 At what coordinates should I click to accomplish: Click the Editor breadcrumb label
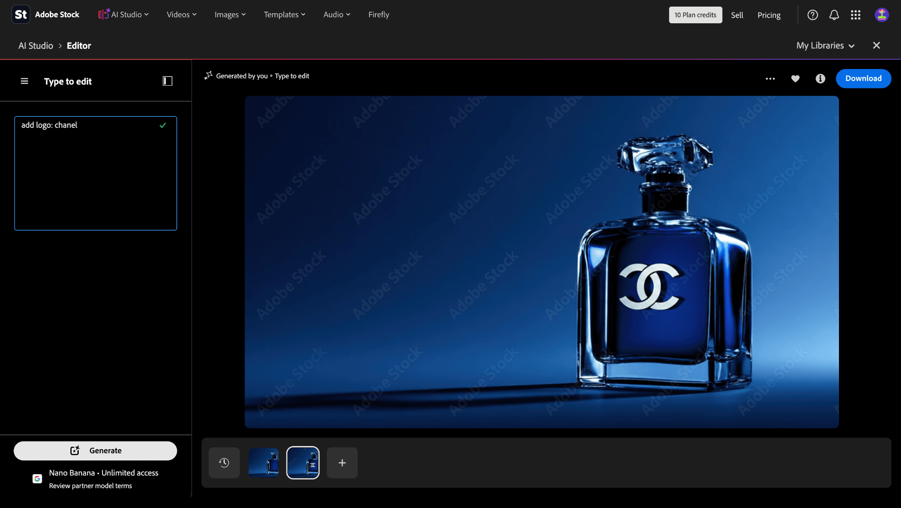point(79,46)
